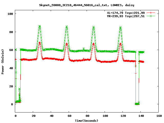Click the Time(Seconds) x-axis label
164x123 pixels.
coord(87,121)
